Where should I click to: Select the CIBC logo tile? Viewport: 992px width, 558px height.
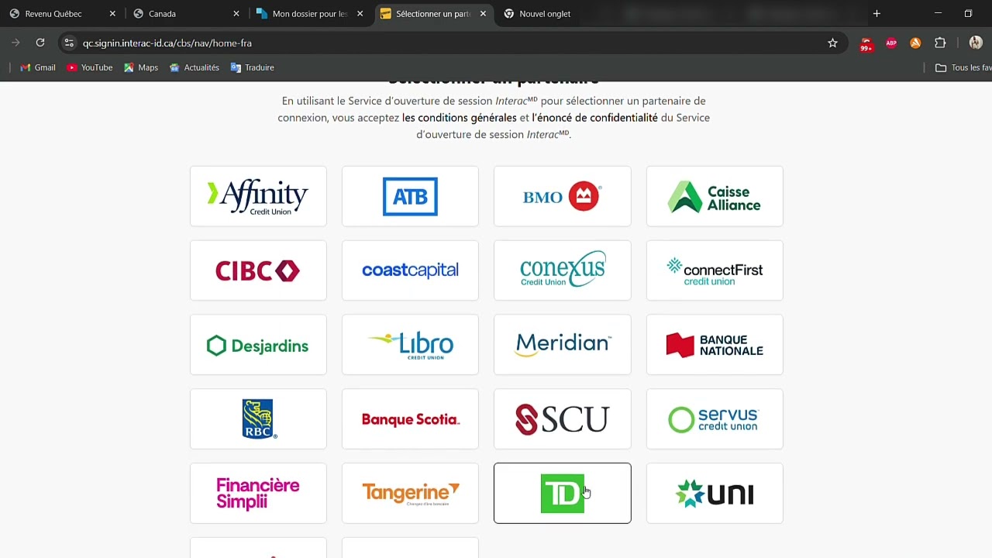pos(258,270)
